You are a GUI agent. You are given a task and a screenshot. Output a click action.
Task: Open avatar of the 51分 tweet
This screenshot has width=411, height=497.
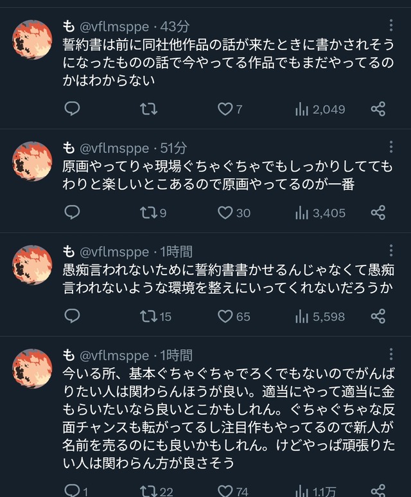point(32,161)
